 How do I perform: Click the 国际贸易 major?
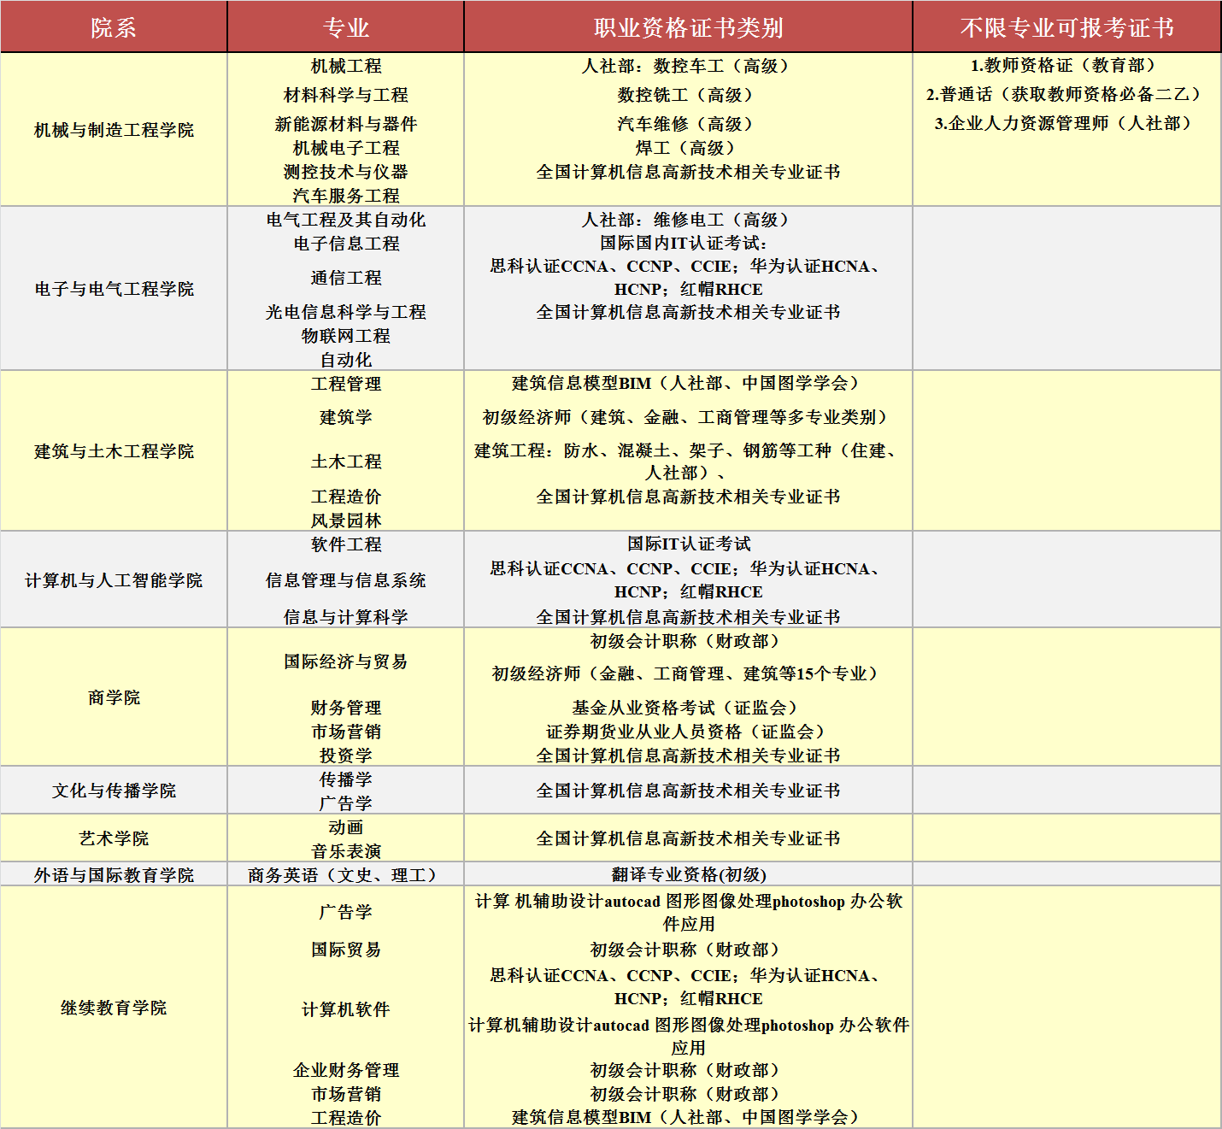(x=346, y=950)
